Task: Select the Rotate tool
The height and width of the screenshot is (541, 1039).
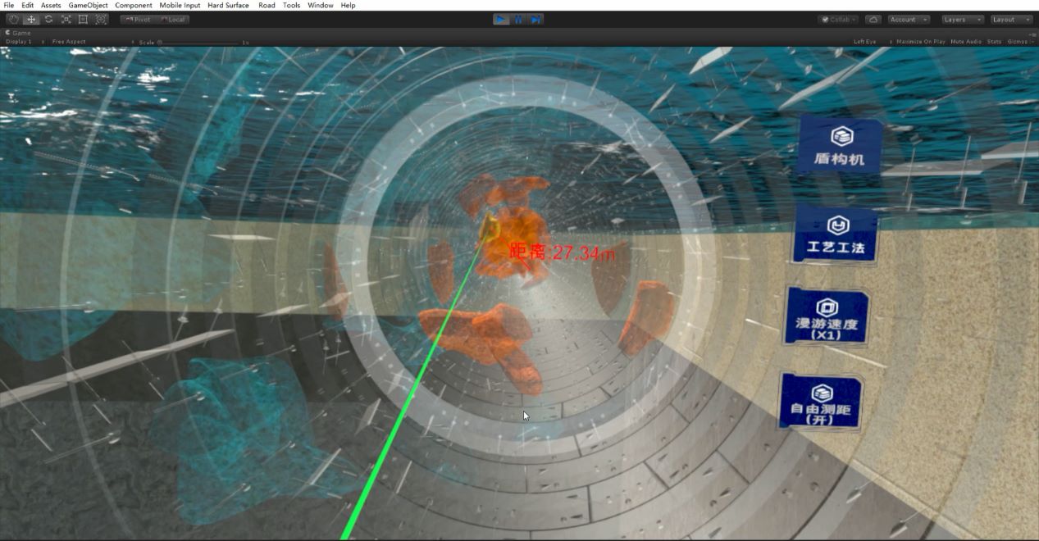Action: point(48,19)
